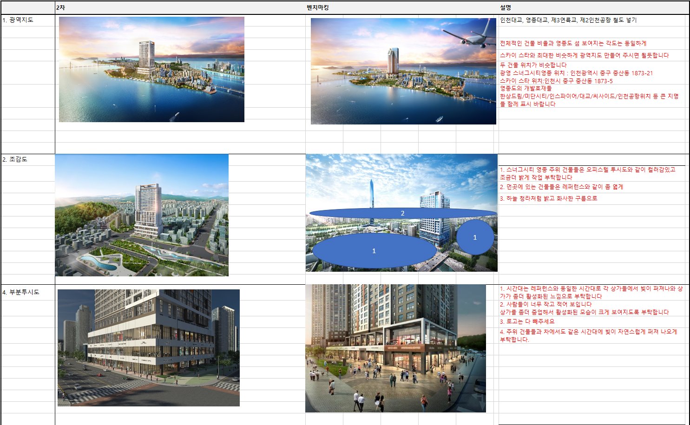Click the '1. 광역지도' row label
The width and height of the screenshot is (690, 425).
tap(18, 20)
